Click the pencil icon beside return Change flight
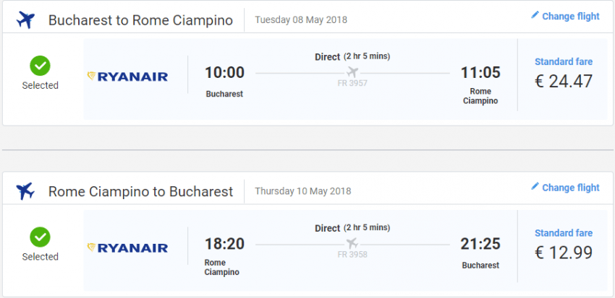The width and height of the screenshot is (615, 298). 535,186
